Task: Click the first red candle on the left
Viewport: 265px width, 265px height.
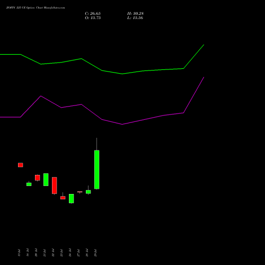Action: [x=21, y=165]
